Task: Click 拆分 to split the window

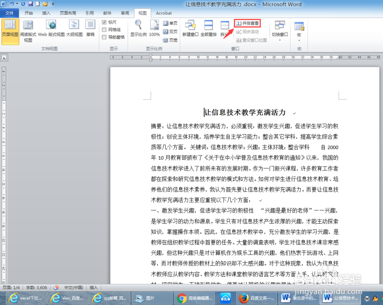Action: 226,29
